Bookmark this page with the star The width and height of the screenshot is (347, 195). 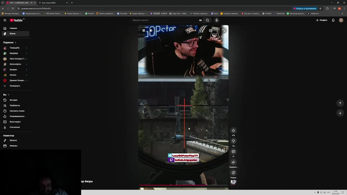pos(320,8)
